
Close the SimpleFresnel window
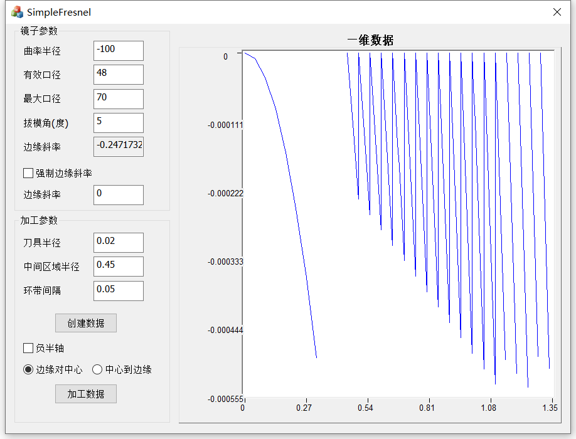pyautogui.click(x=557, y=12)
